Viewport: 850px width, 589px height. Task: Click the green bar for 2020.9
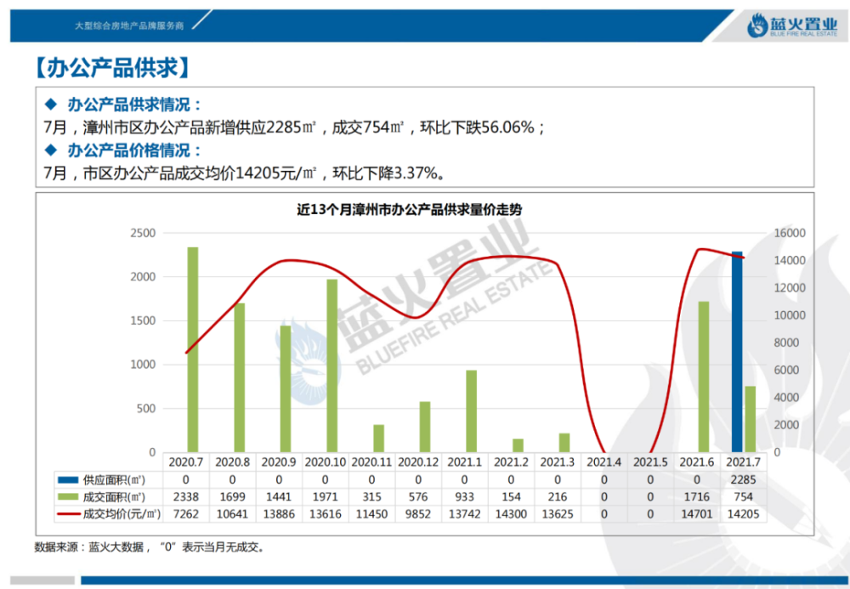tap(286, 389)
